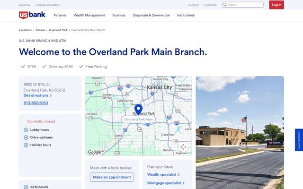Open the Give feedback side tab
The image size is (303, 189).
[x=299, y=140]
